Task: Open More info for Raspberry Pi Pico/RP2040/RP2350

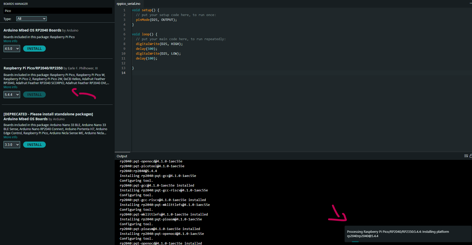Action: [x=10, y=87]
